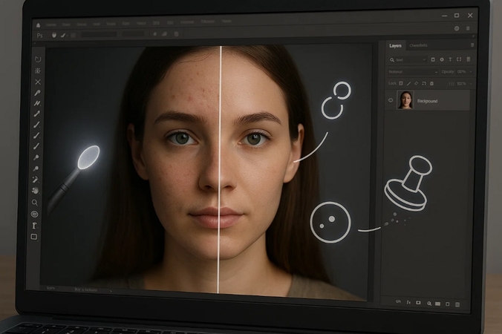The height and width of the screenshot is (334, 502).
Task: Click the Background layer thumbnail
Action: click(x=405, y=100)
